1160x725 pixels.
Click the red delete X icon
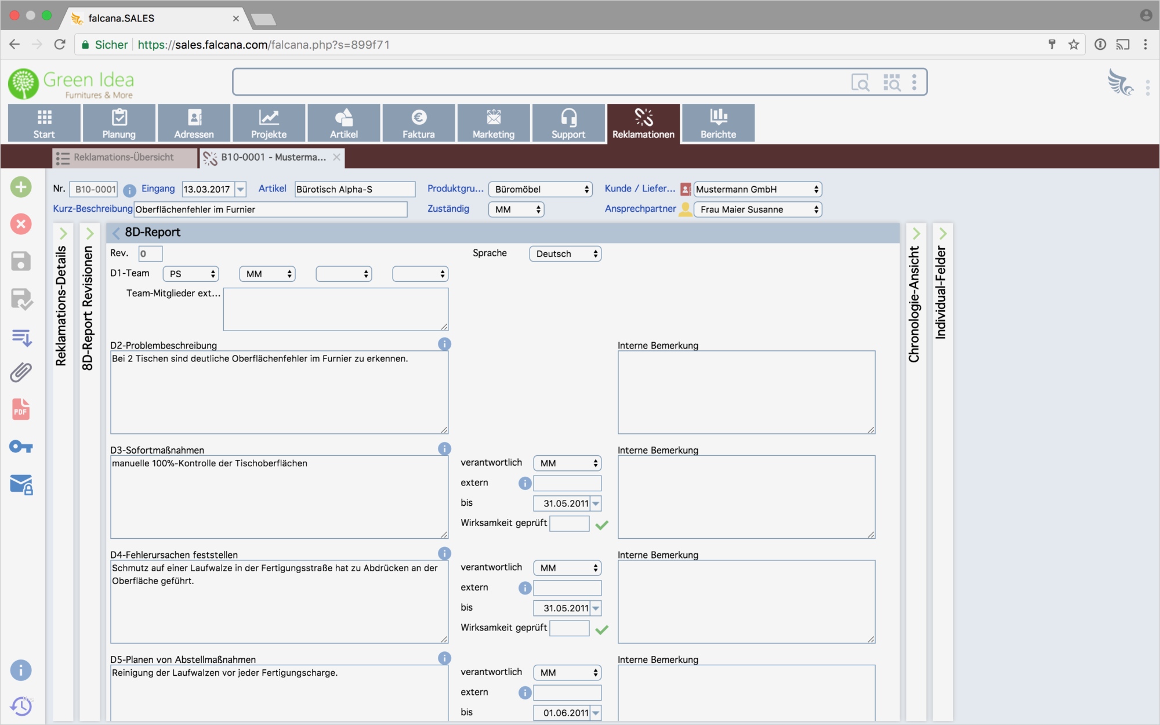point(21,224)
